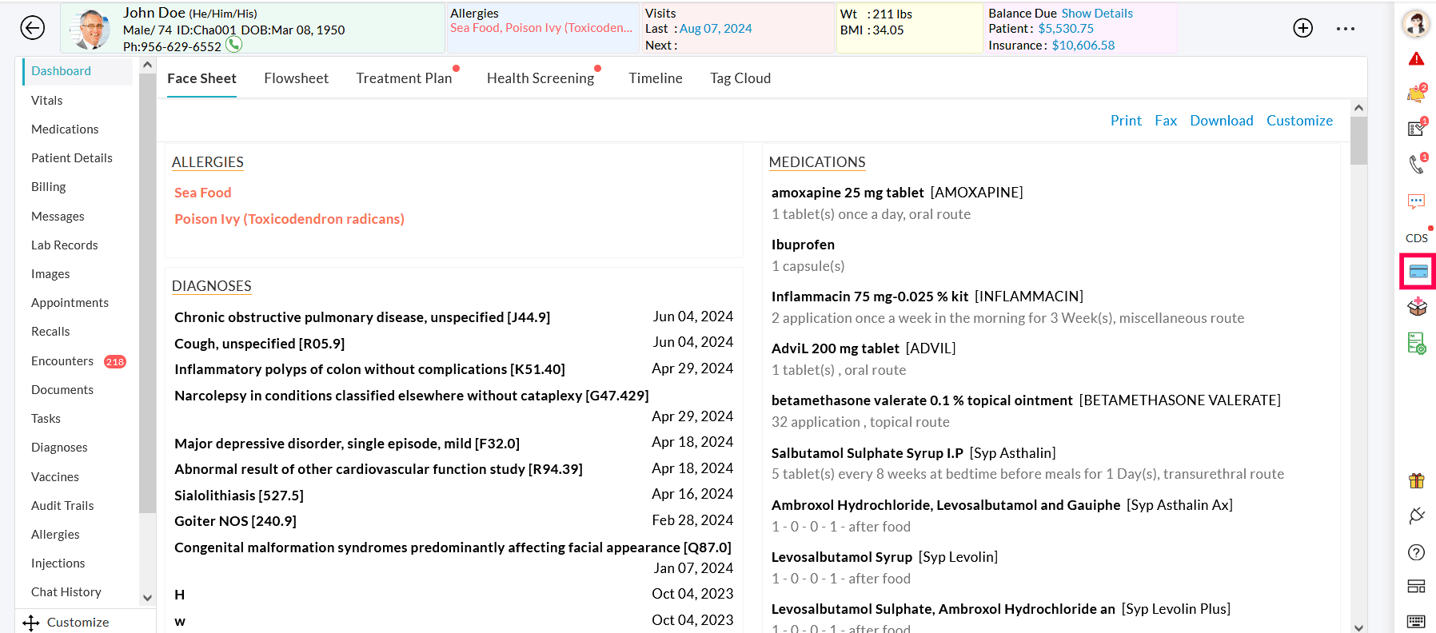Click the back arrow icon

pos(32,28)
